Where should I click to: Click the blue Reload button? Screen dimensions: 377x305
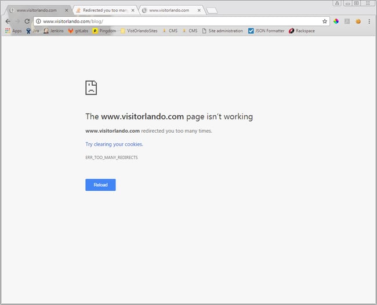[100, 185]
